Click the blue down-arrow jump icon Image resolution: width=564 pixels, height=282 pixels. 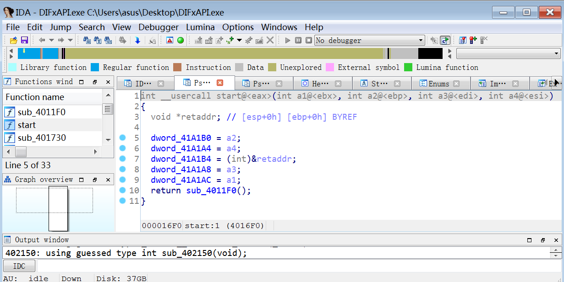tap(137, 40)
